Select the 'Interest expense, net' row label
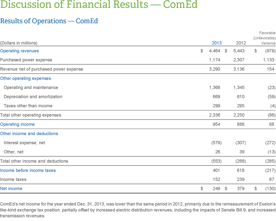 [24, 143]
